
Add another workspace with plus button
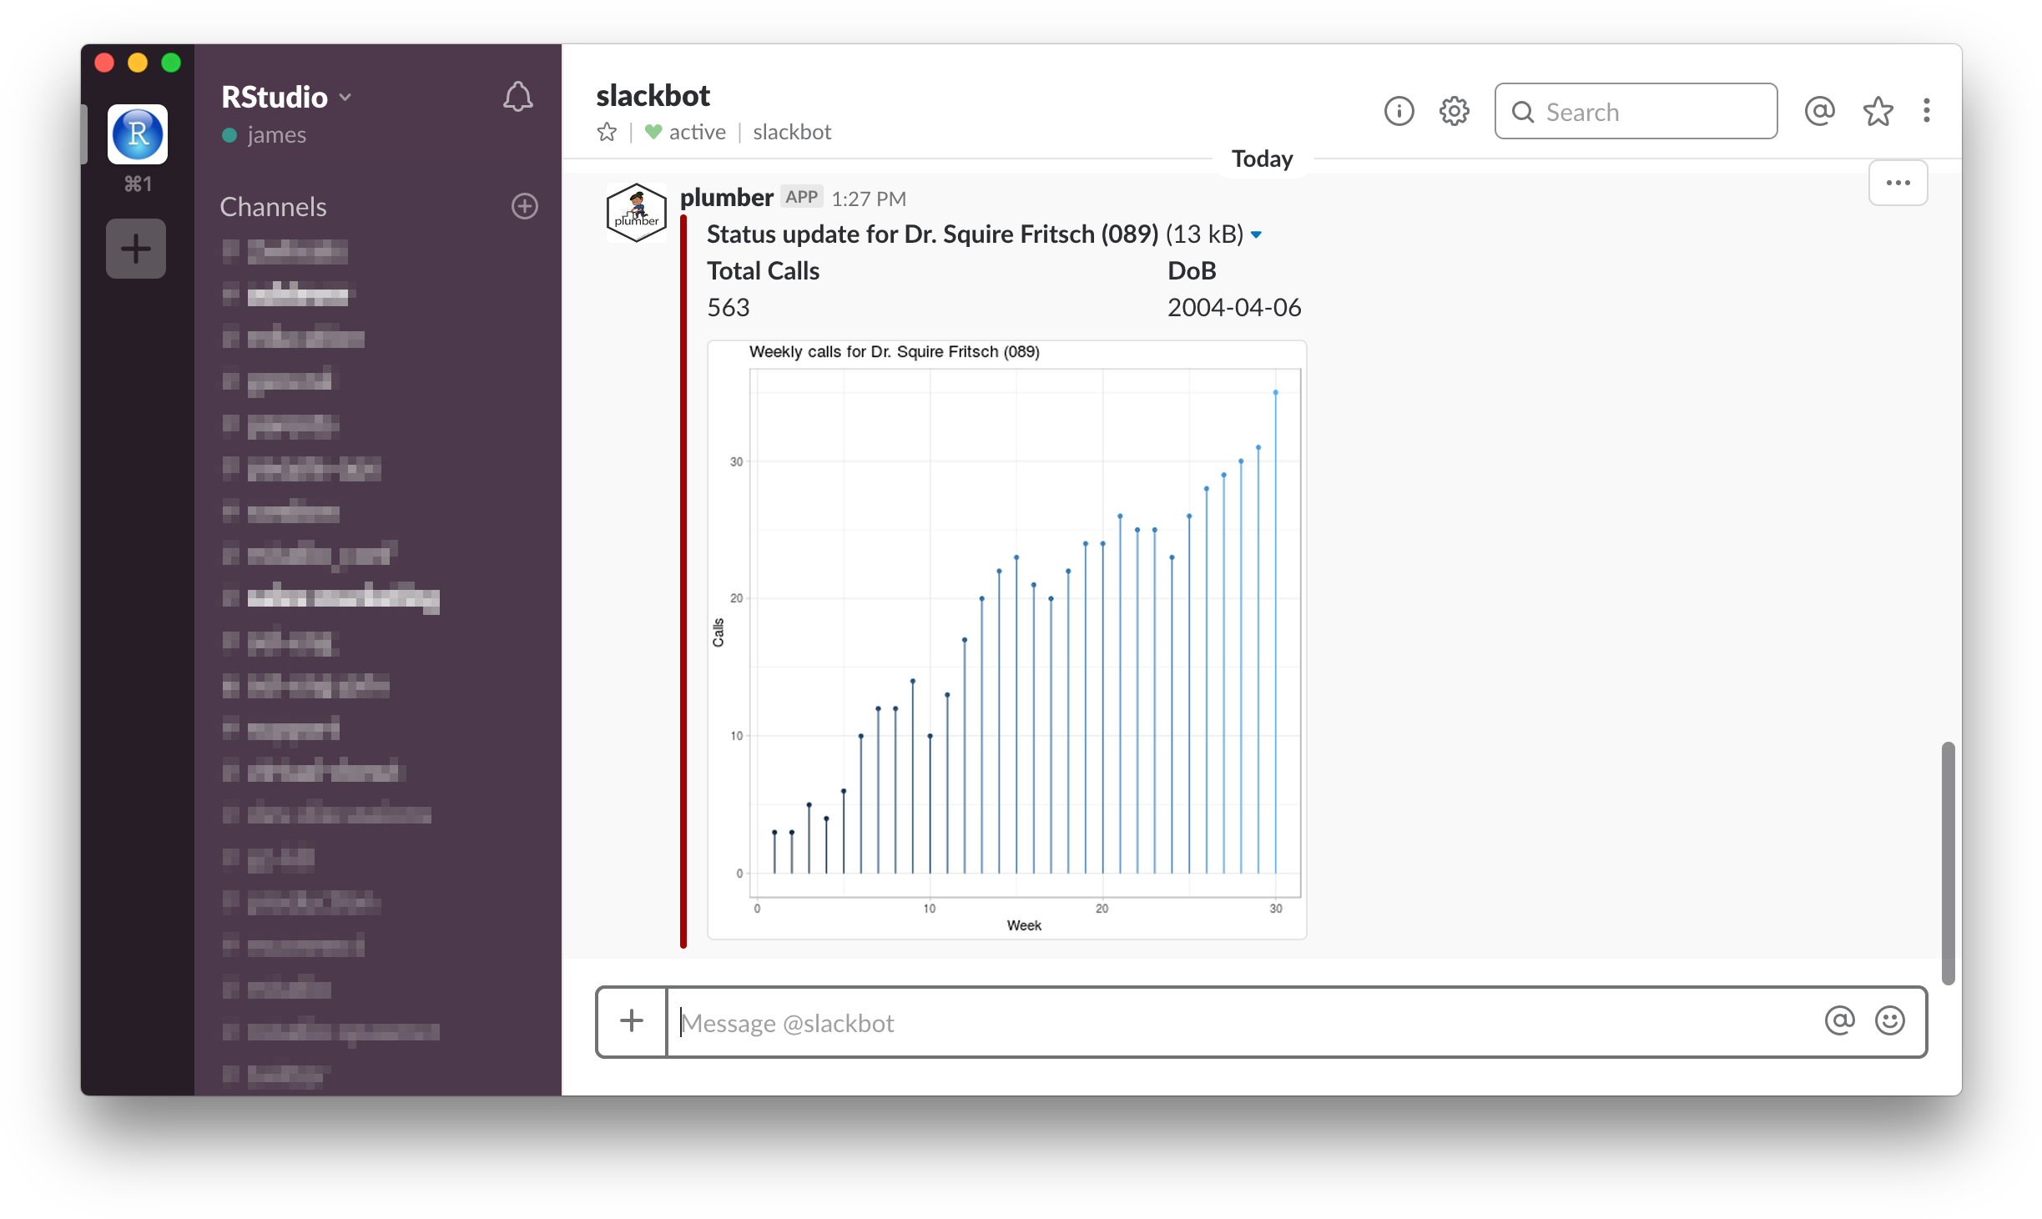point(136,249)
